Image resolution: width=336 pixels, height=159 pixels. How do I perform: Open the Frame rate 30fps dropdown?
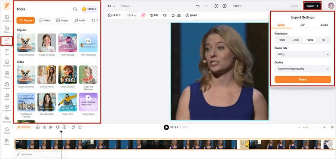(303, 54)
